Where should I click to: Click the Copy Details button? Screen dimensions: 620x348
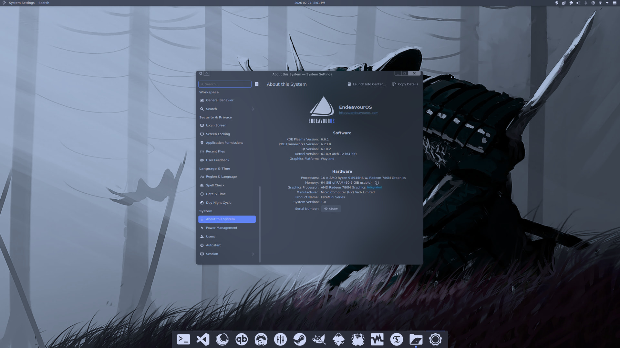[405, 84]
